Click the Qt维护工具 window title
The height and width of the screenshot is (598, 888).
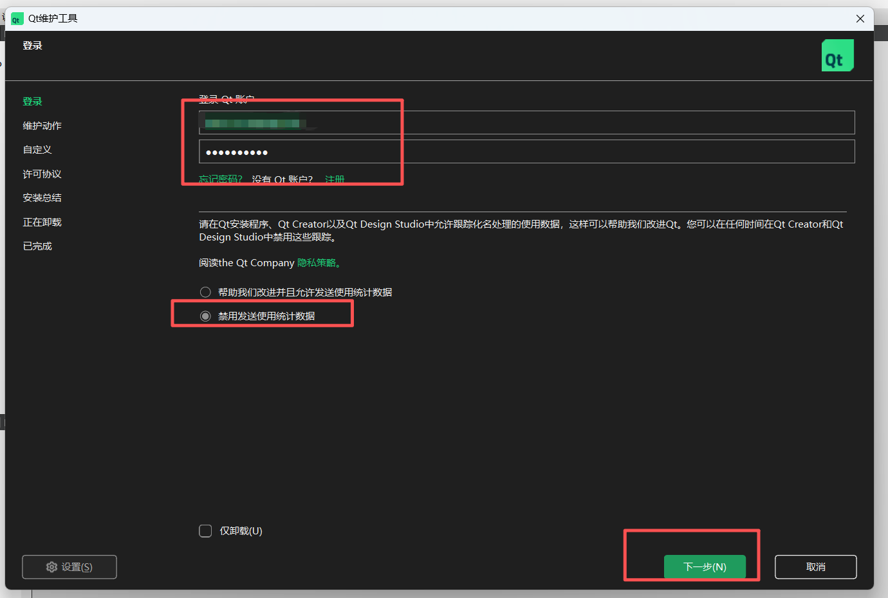(x=53, y=19)
